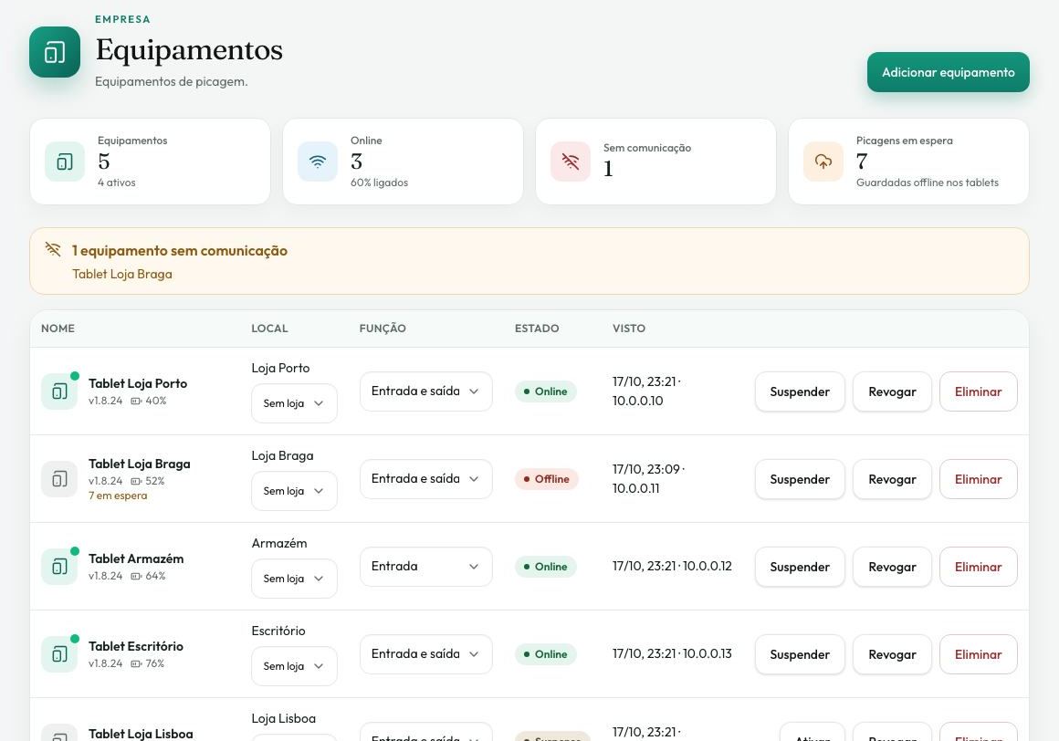Click the battery icon for Tablet Escritório

click(x=136, y=664)
